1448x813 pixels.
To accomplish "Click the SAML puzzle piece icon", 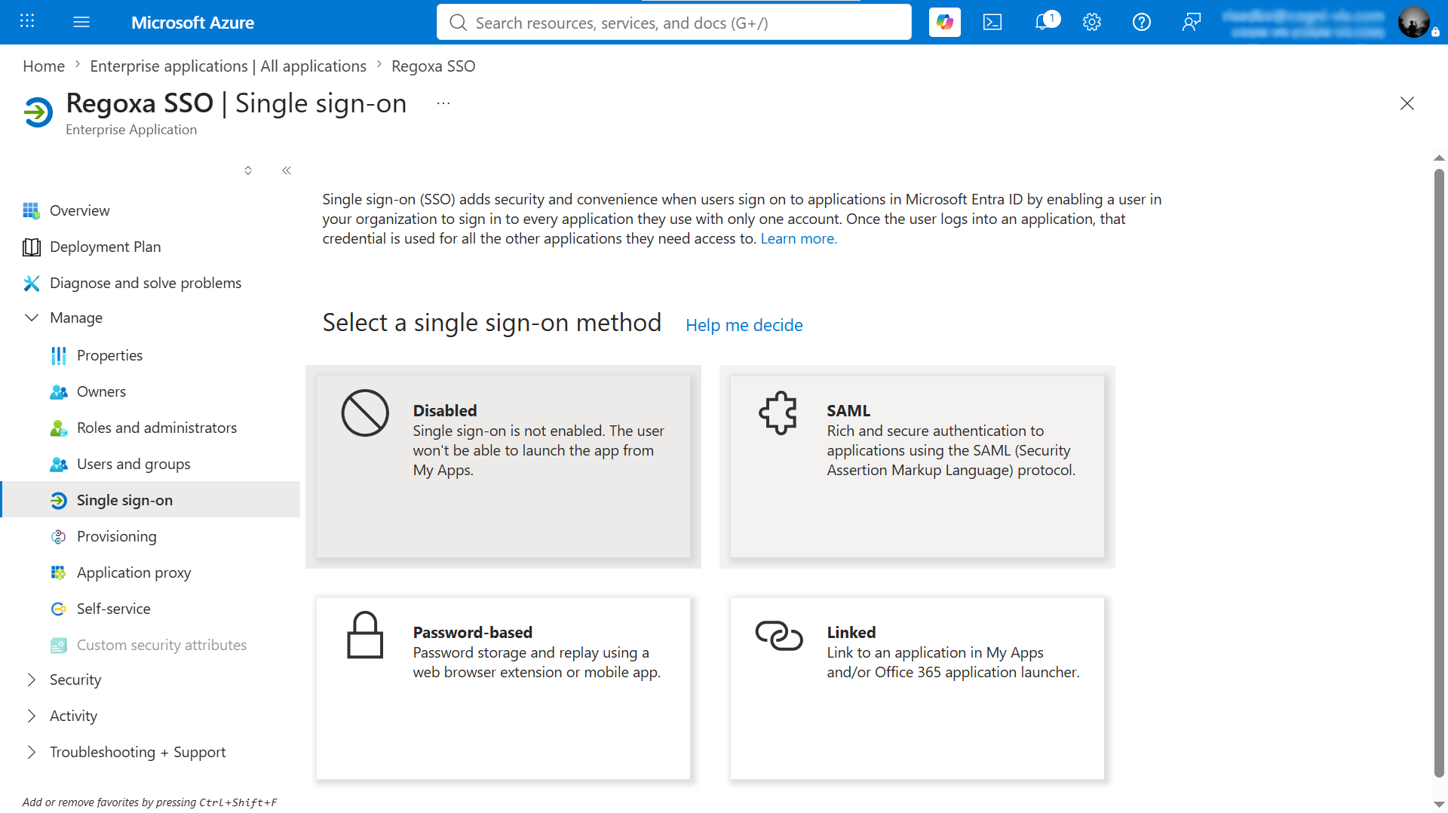I will 778,413.
